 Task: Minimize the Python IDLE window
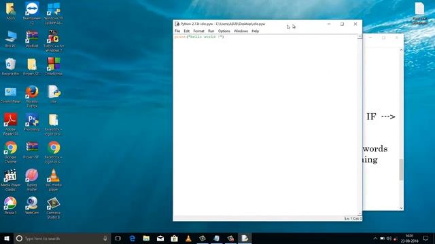tap(329, 24)
